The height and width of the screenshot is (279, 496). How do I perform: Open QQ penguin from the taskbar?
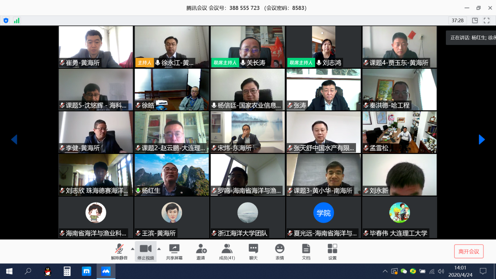pyautogui.click(x=48, y=271)
